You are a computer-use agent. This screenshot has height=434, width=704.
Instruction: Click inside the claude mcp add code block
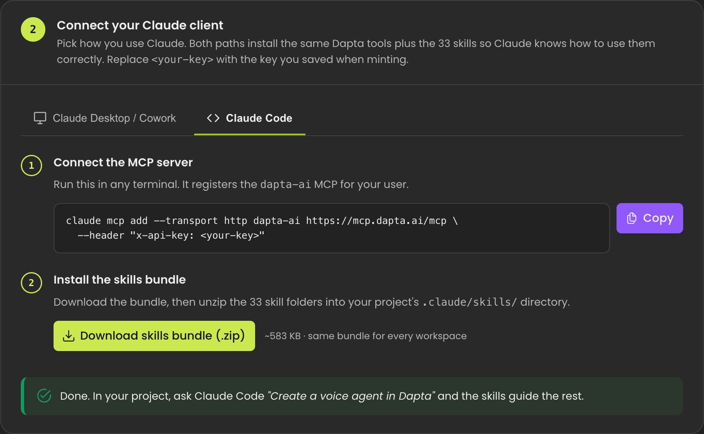point(332,228)
